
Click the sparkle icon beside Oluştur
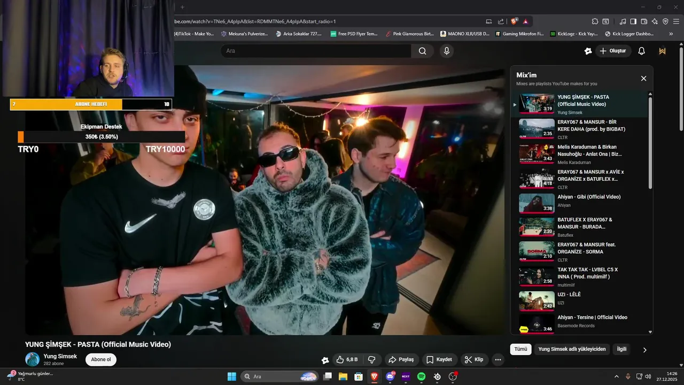588,51
